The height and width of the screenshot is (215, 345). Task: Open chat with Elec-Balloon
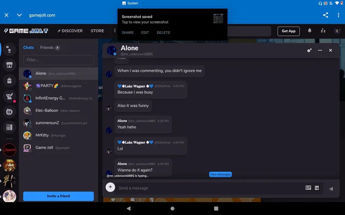pos(58,110)
